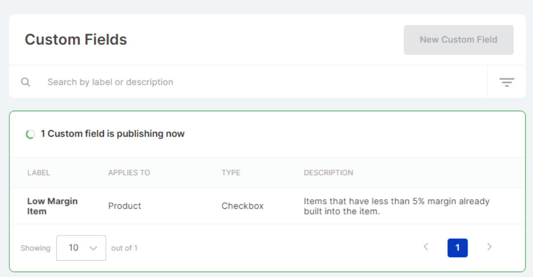Viewport: 533px width, 277px height.
Task: Click the New Custom Field button
Action: (x=458, y=40)
